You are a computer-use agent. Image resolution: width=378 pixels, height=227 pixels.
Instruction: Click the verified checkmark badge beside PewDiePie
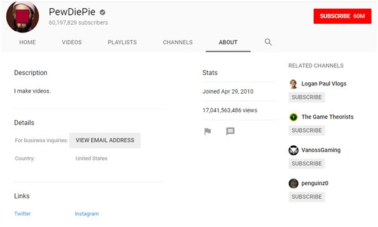coord(102,12)
